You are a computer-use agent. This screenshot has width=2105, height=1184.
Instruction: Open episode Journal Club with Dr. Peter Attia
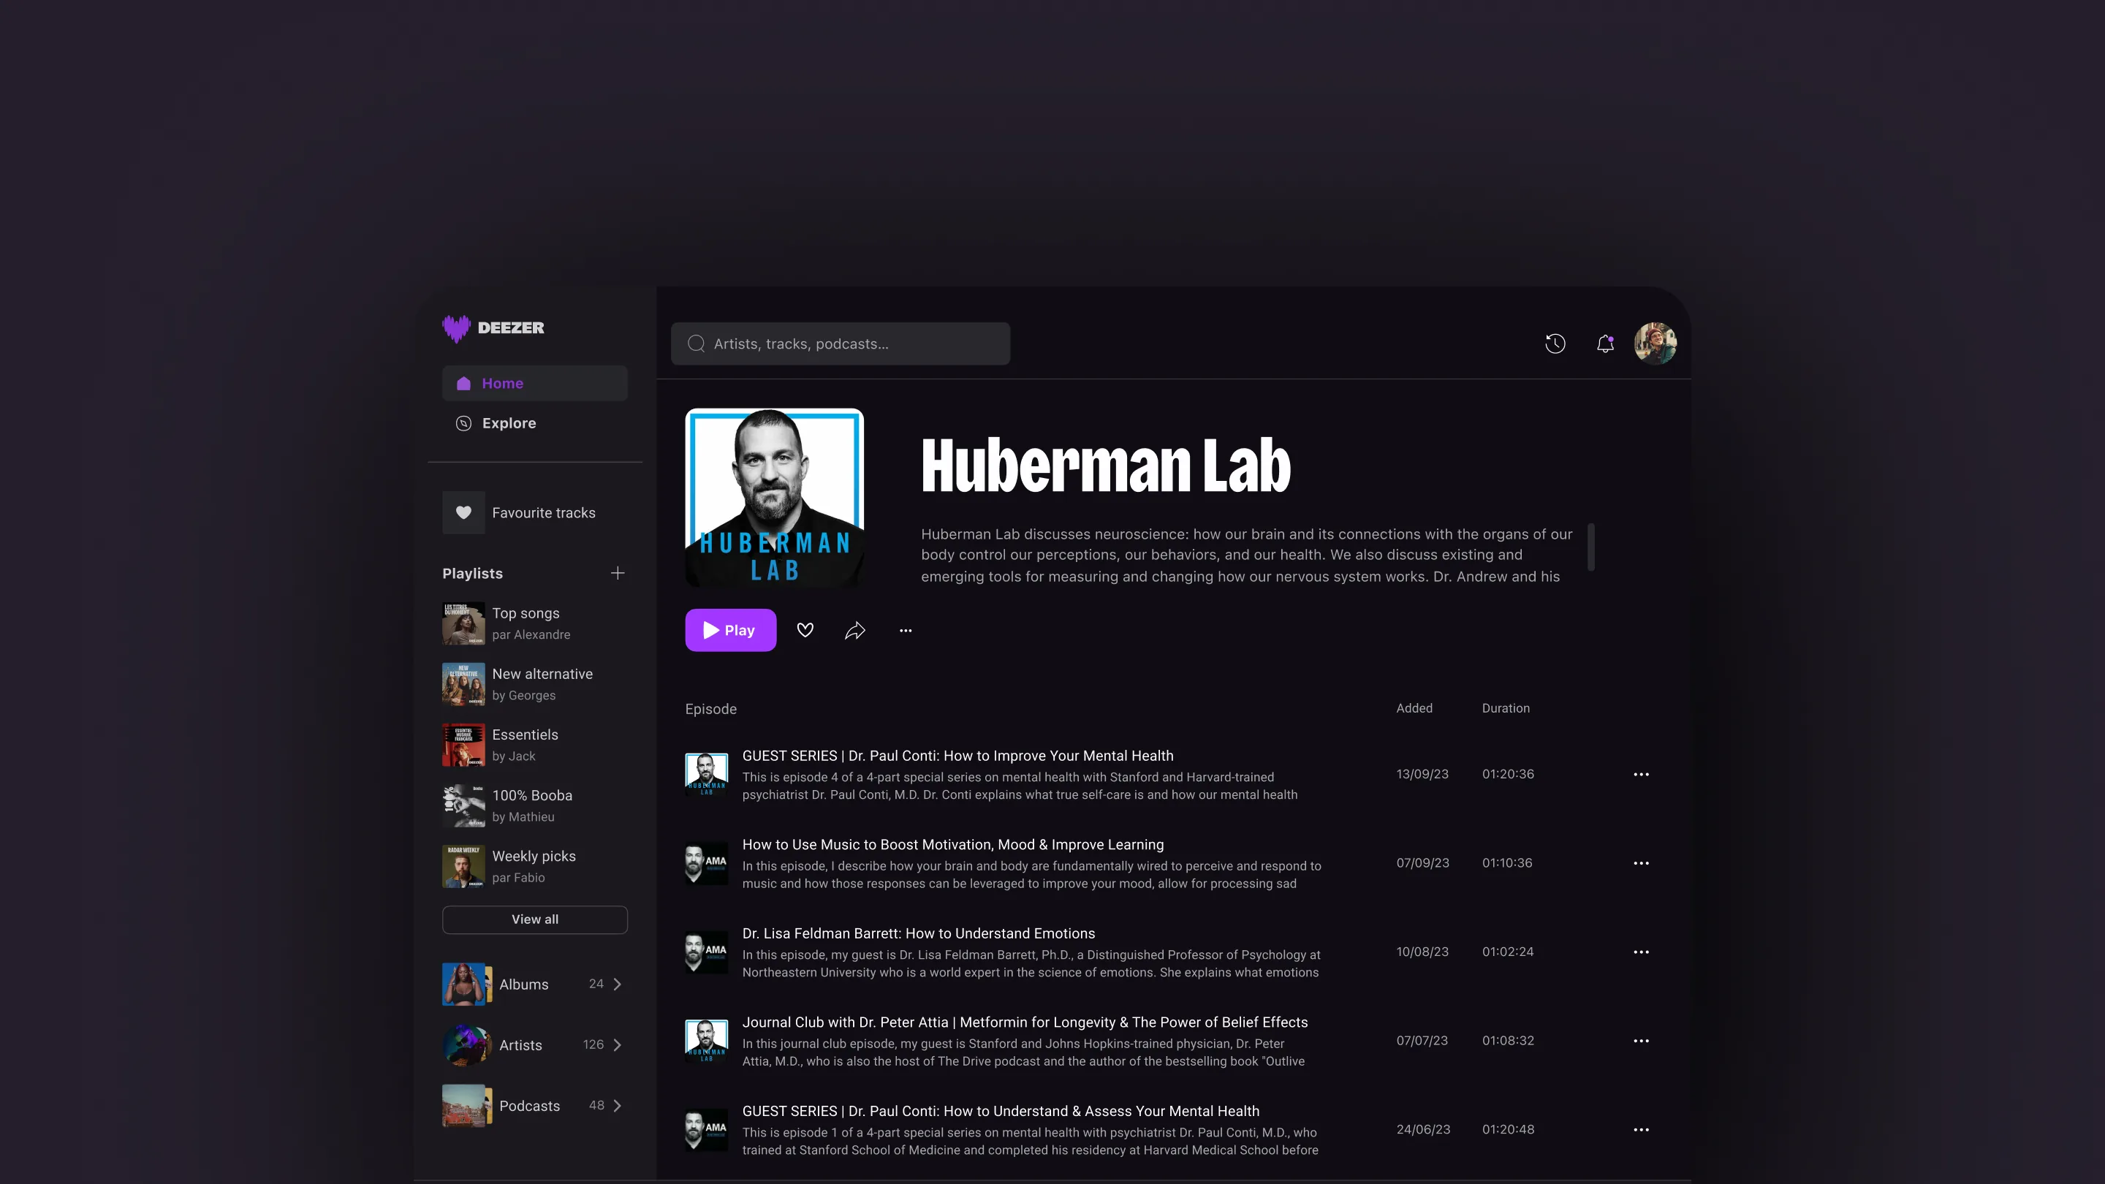click(x=1025, y=1022)
